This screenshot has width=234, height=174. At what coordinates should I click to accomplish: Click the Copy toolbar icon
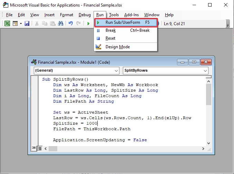45,23
